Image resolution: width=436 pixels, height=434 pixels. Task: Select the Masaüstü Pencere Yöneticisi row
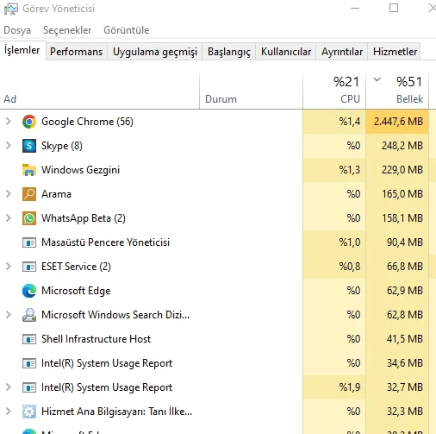click(x=215, y=242)
